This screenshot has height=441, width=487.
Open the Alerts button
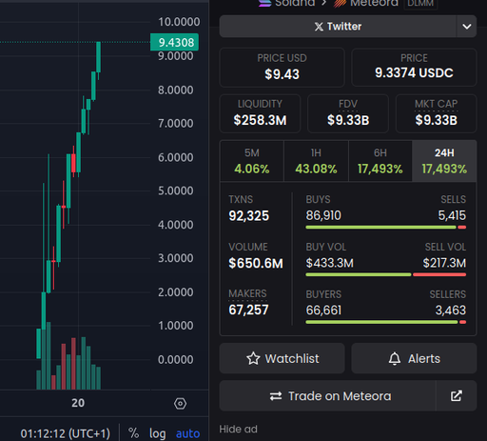coord(414,358)
